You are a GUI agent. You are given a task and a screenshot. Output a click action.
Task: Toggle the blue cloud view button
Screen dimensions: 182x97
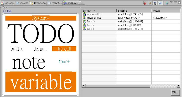[x=160, y=3]
